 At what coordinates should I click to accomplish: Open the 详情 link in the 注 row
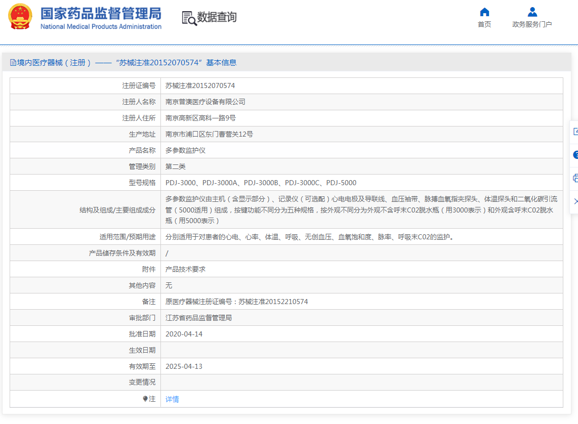pyautogui.click(x=172, y=399)
